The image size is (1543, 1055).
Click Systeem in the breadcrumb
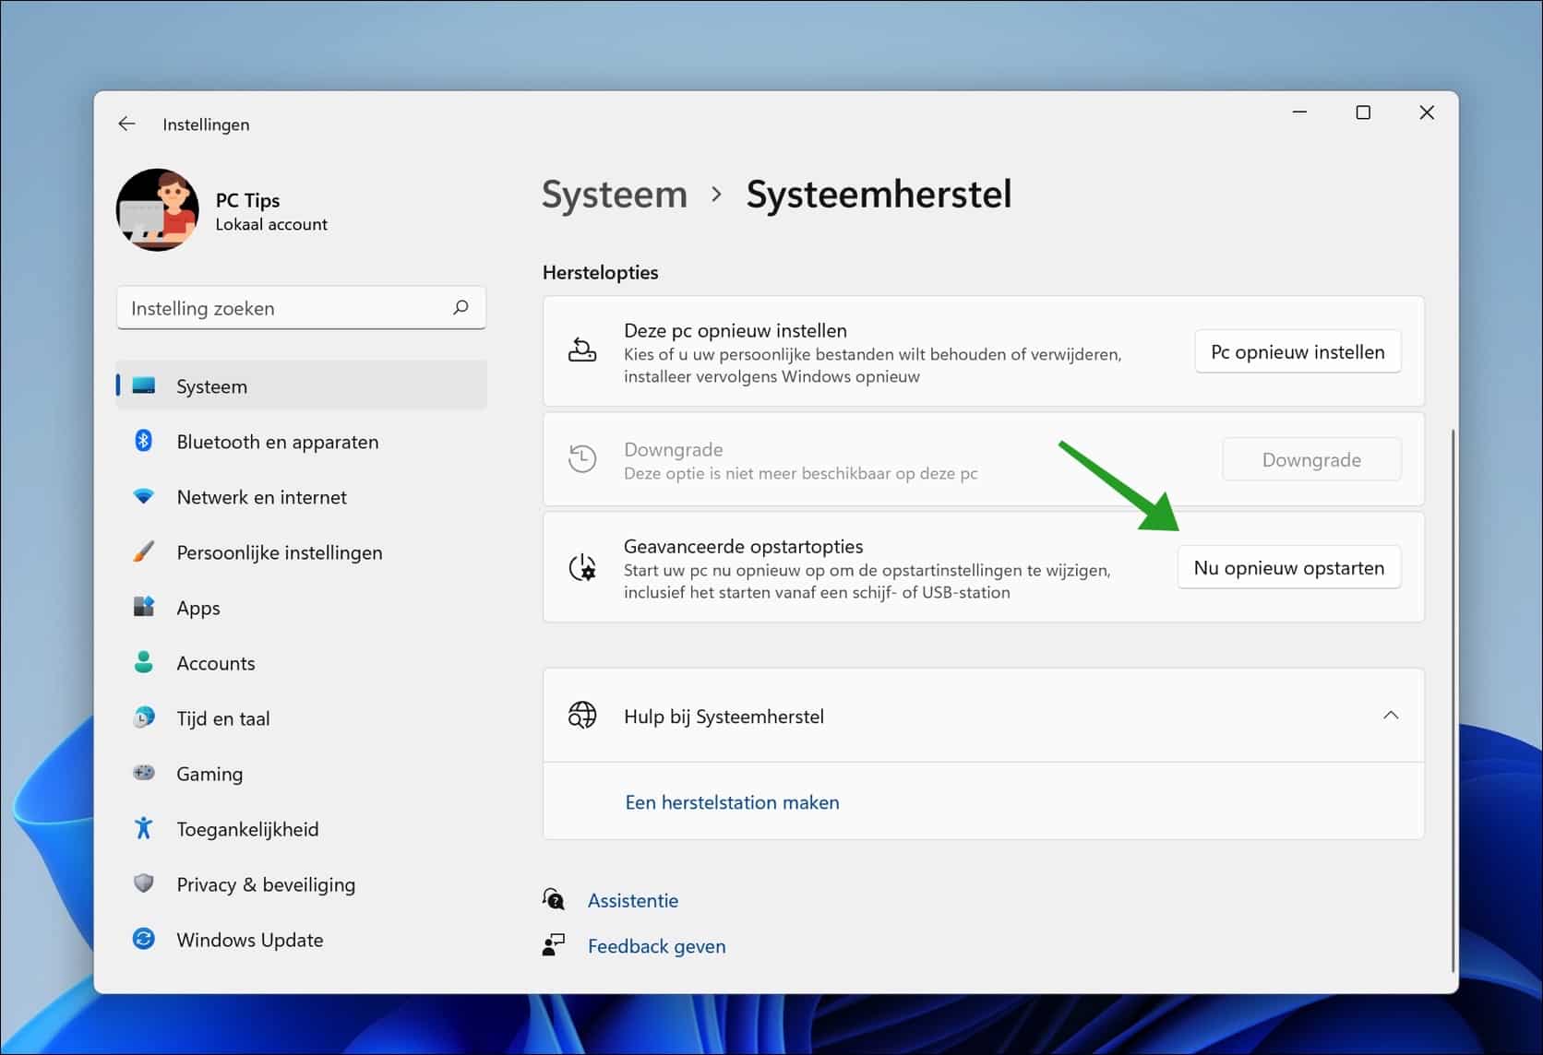pos(615,195)
